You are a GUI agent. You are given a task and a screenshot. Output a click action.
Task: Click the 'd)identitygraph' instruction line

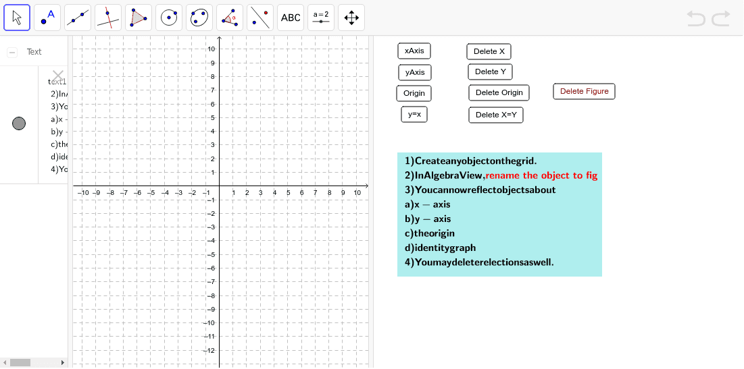[x=441, y=248]
